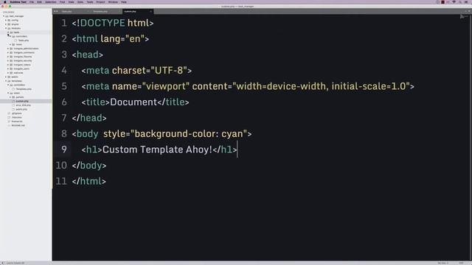The width and height of the screenshot is (472, 265).
Task: Open the .htaccess file icon
Action: [x=9, y=118]
